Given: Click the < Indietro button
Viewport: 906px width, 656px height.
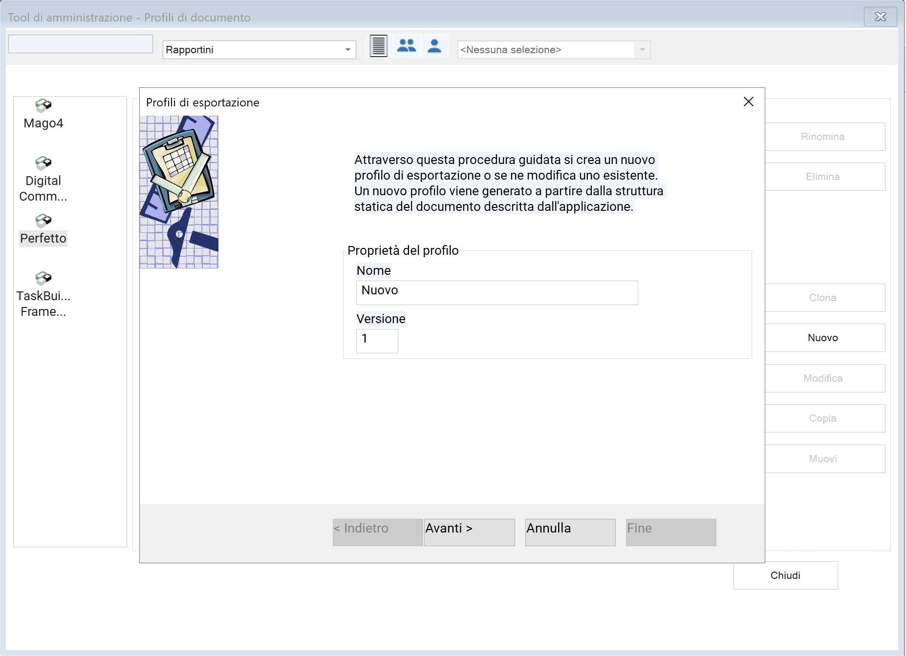Looking at the screenshot, I should pyautogui.click(x=378, y=532).
